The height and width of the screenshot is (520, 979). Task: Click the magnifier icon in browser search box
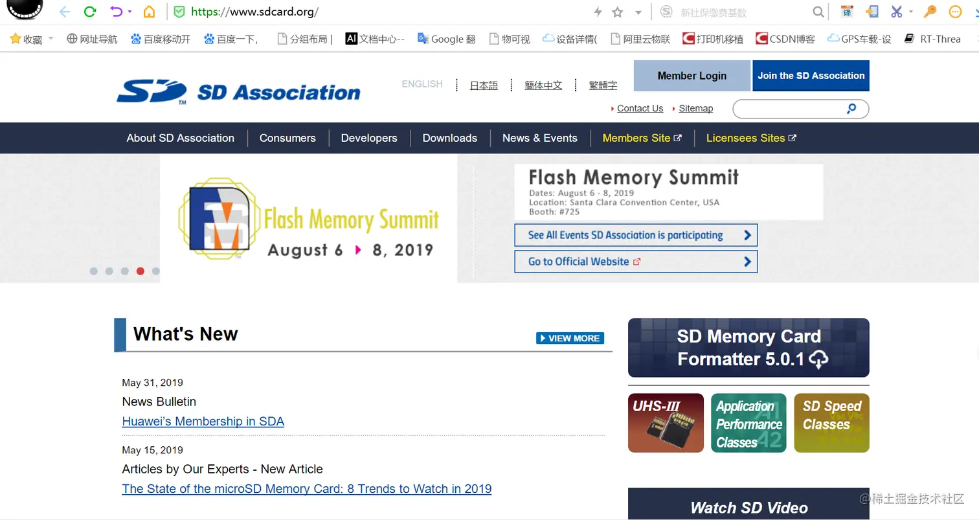pyautogui.click(x=818, y=12)
